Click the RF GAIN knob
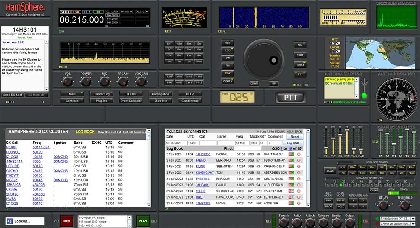This screenshot has height=228, width=420. (x=123, y=81)
